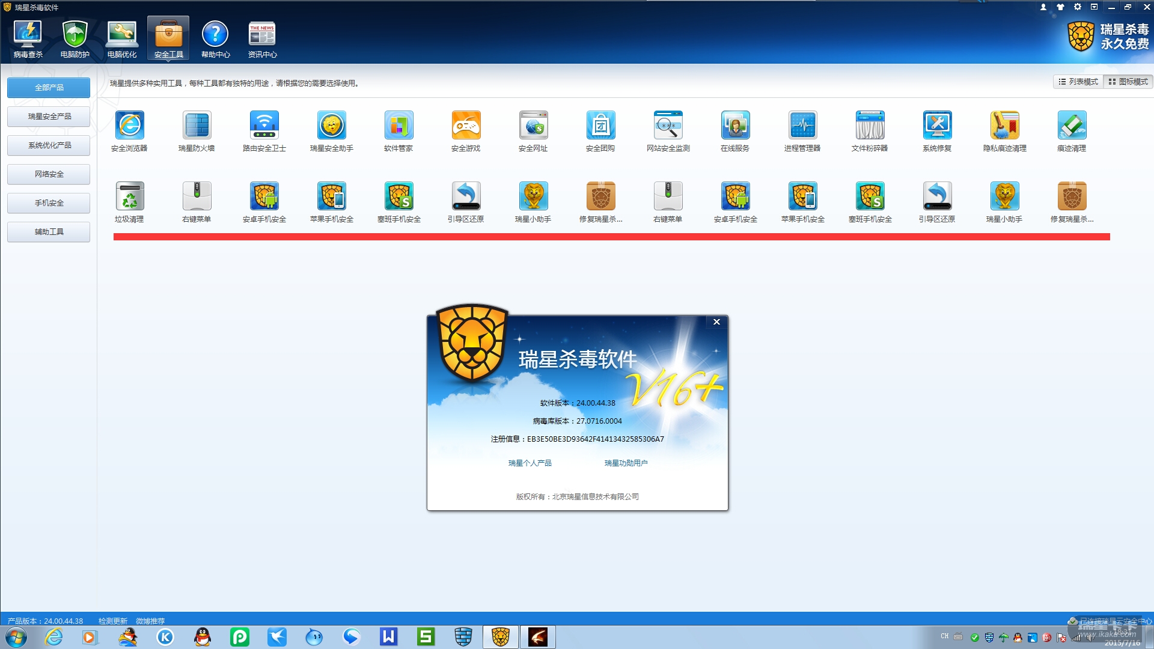Viewport: 1154px width, 649px height.
Task: Open the 垃圾清理 junk cleaner tool
Action: click(129, 197)
